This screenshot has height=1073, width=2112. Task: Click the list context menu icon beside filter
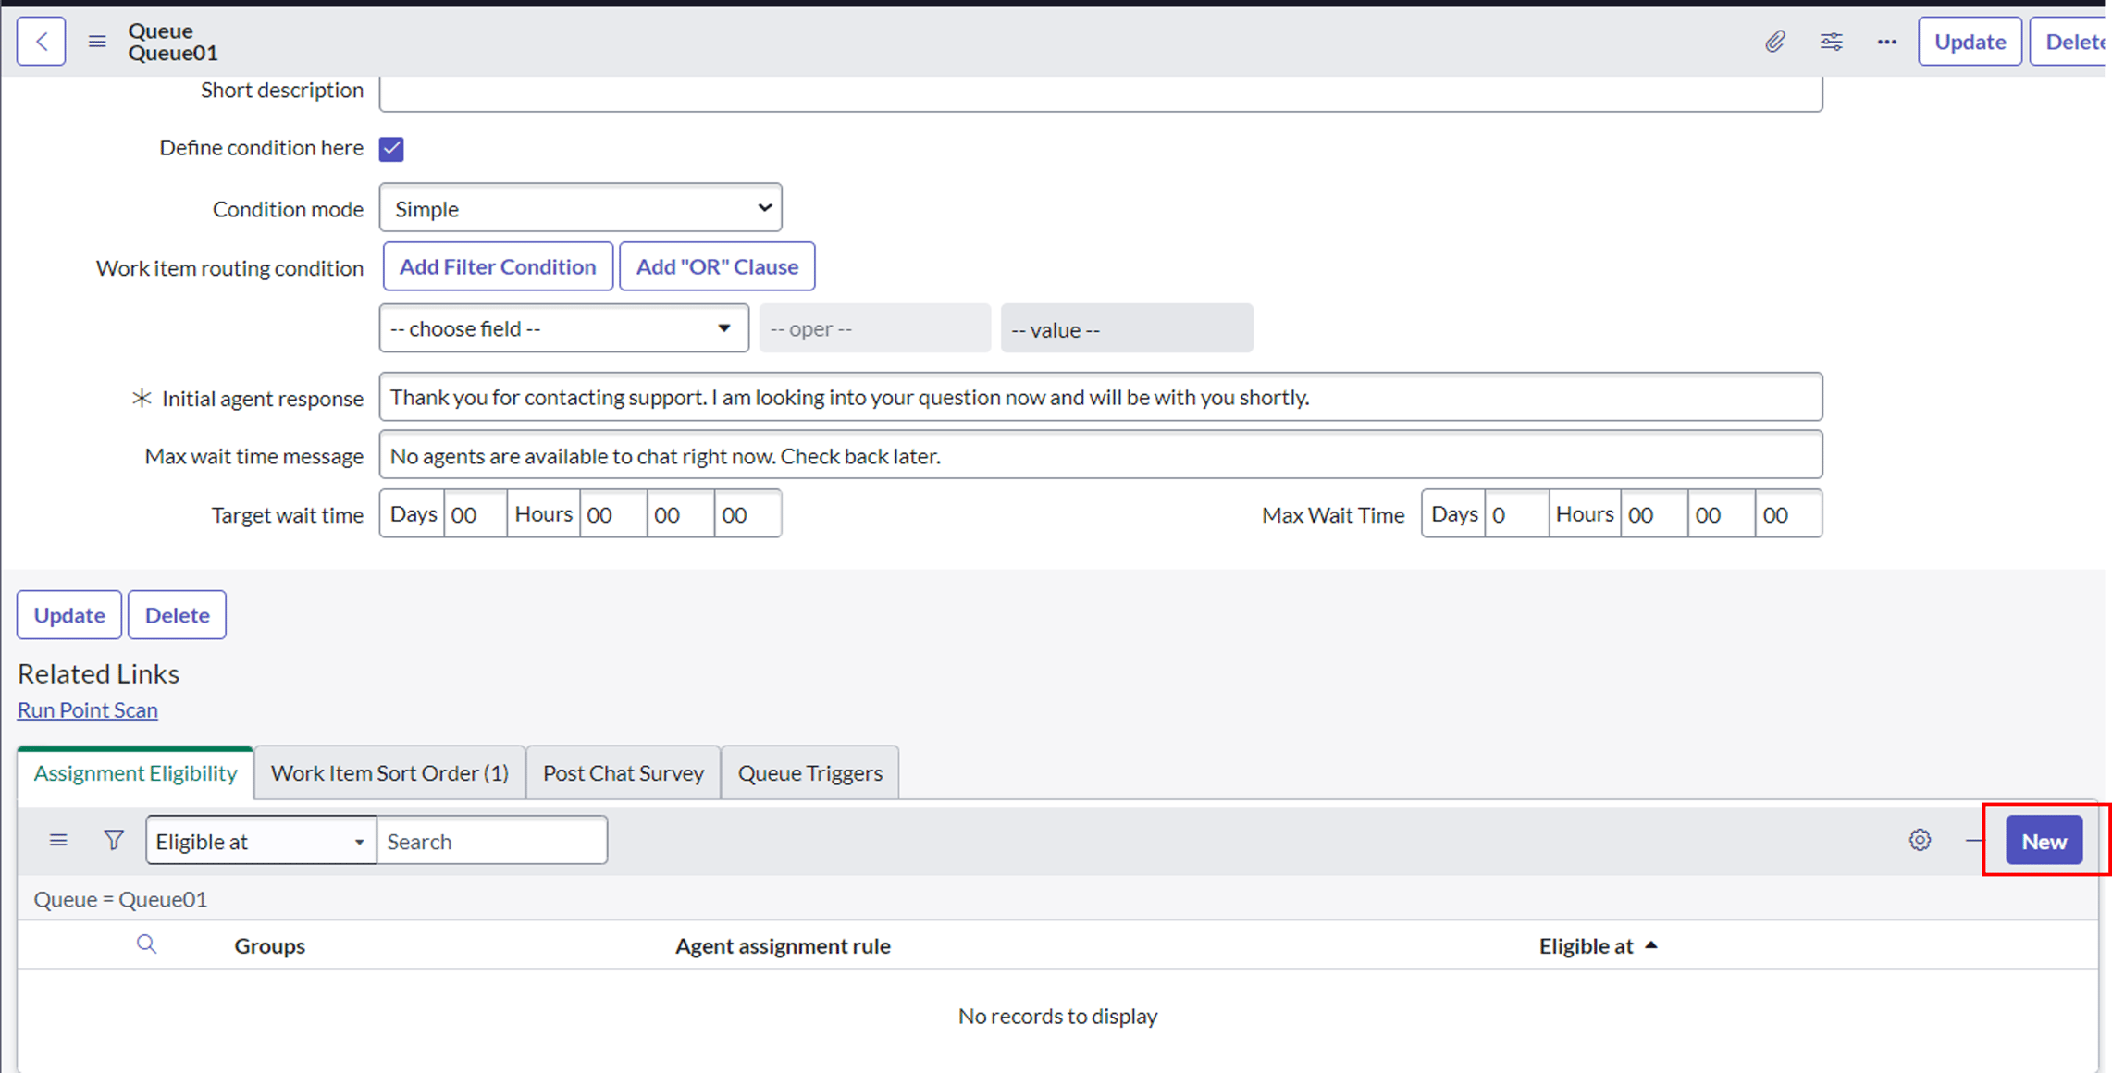[57, 840]
